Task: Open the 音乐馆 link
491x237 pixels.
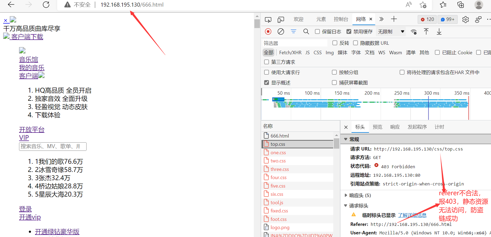Action: (x=29, y=60)
